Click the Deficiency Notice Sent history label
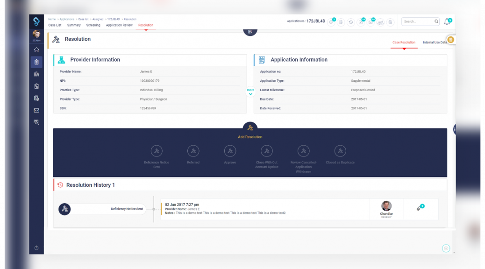Image resolution: width=485 pixels, height=269 pixels. point(127,209)
